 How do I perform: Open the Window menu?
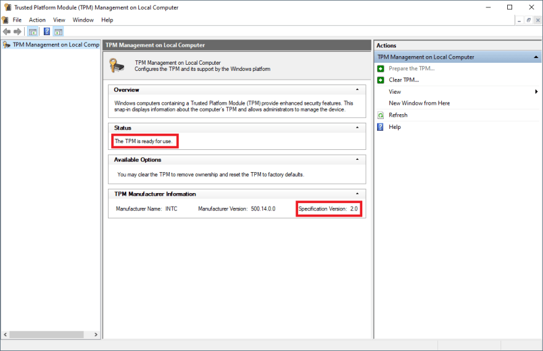(83, 20)
